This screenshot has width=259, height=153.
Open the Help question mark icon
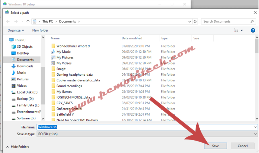[253, 30]
